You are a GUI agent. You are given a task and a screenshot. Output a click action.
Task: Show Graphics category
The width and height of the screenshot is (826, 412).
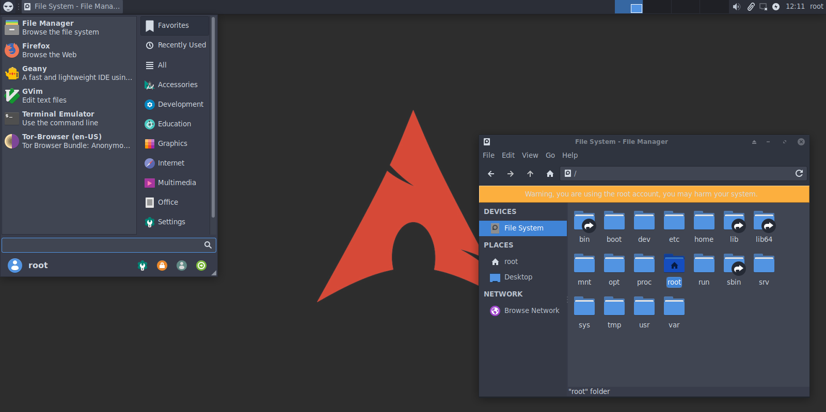(x=175, y=143)
